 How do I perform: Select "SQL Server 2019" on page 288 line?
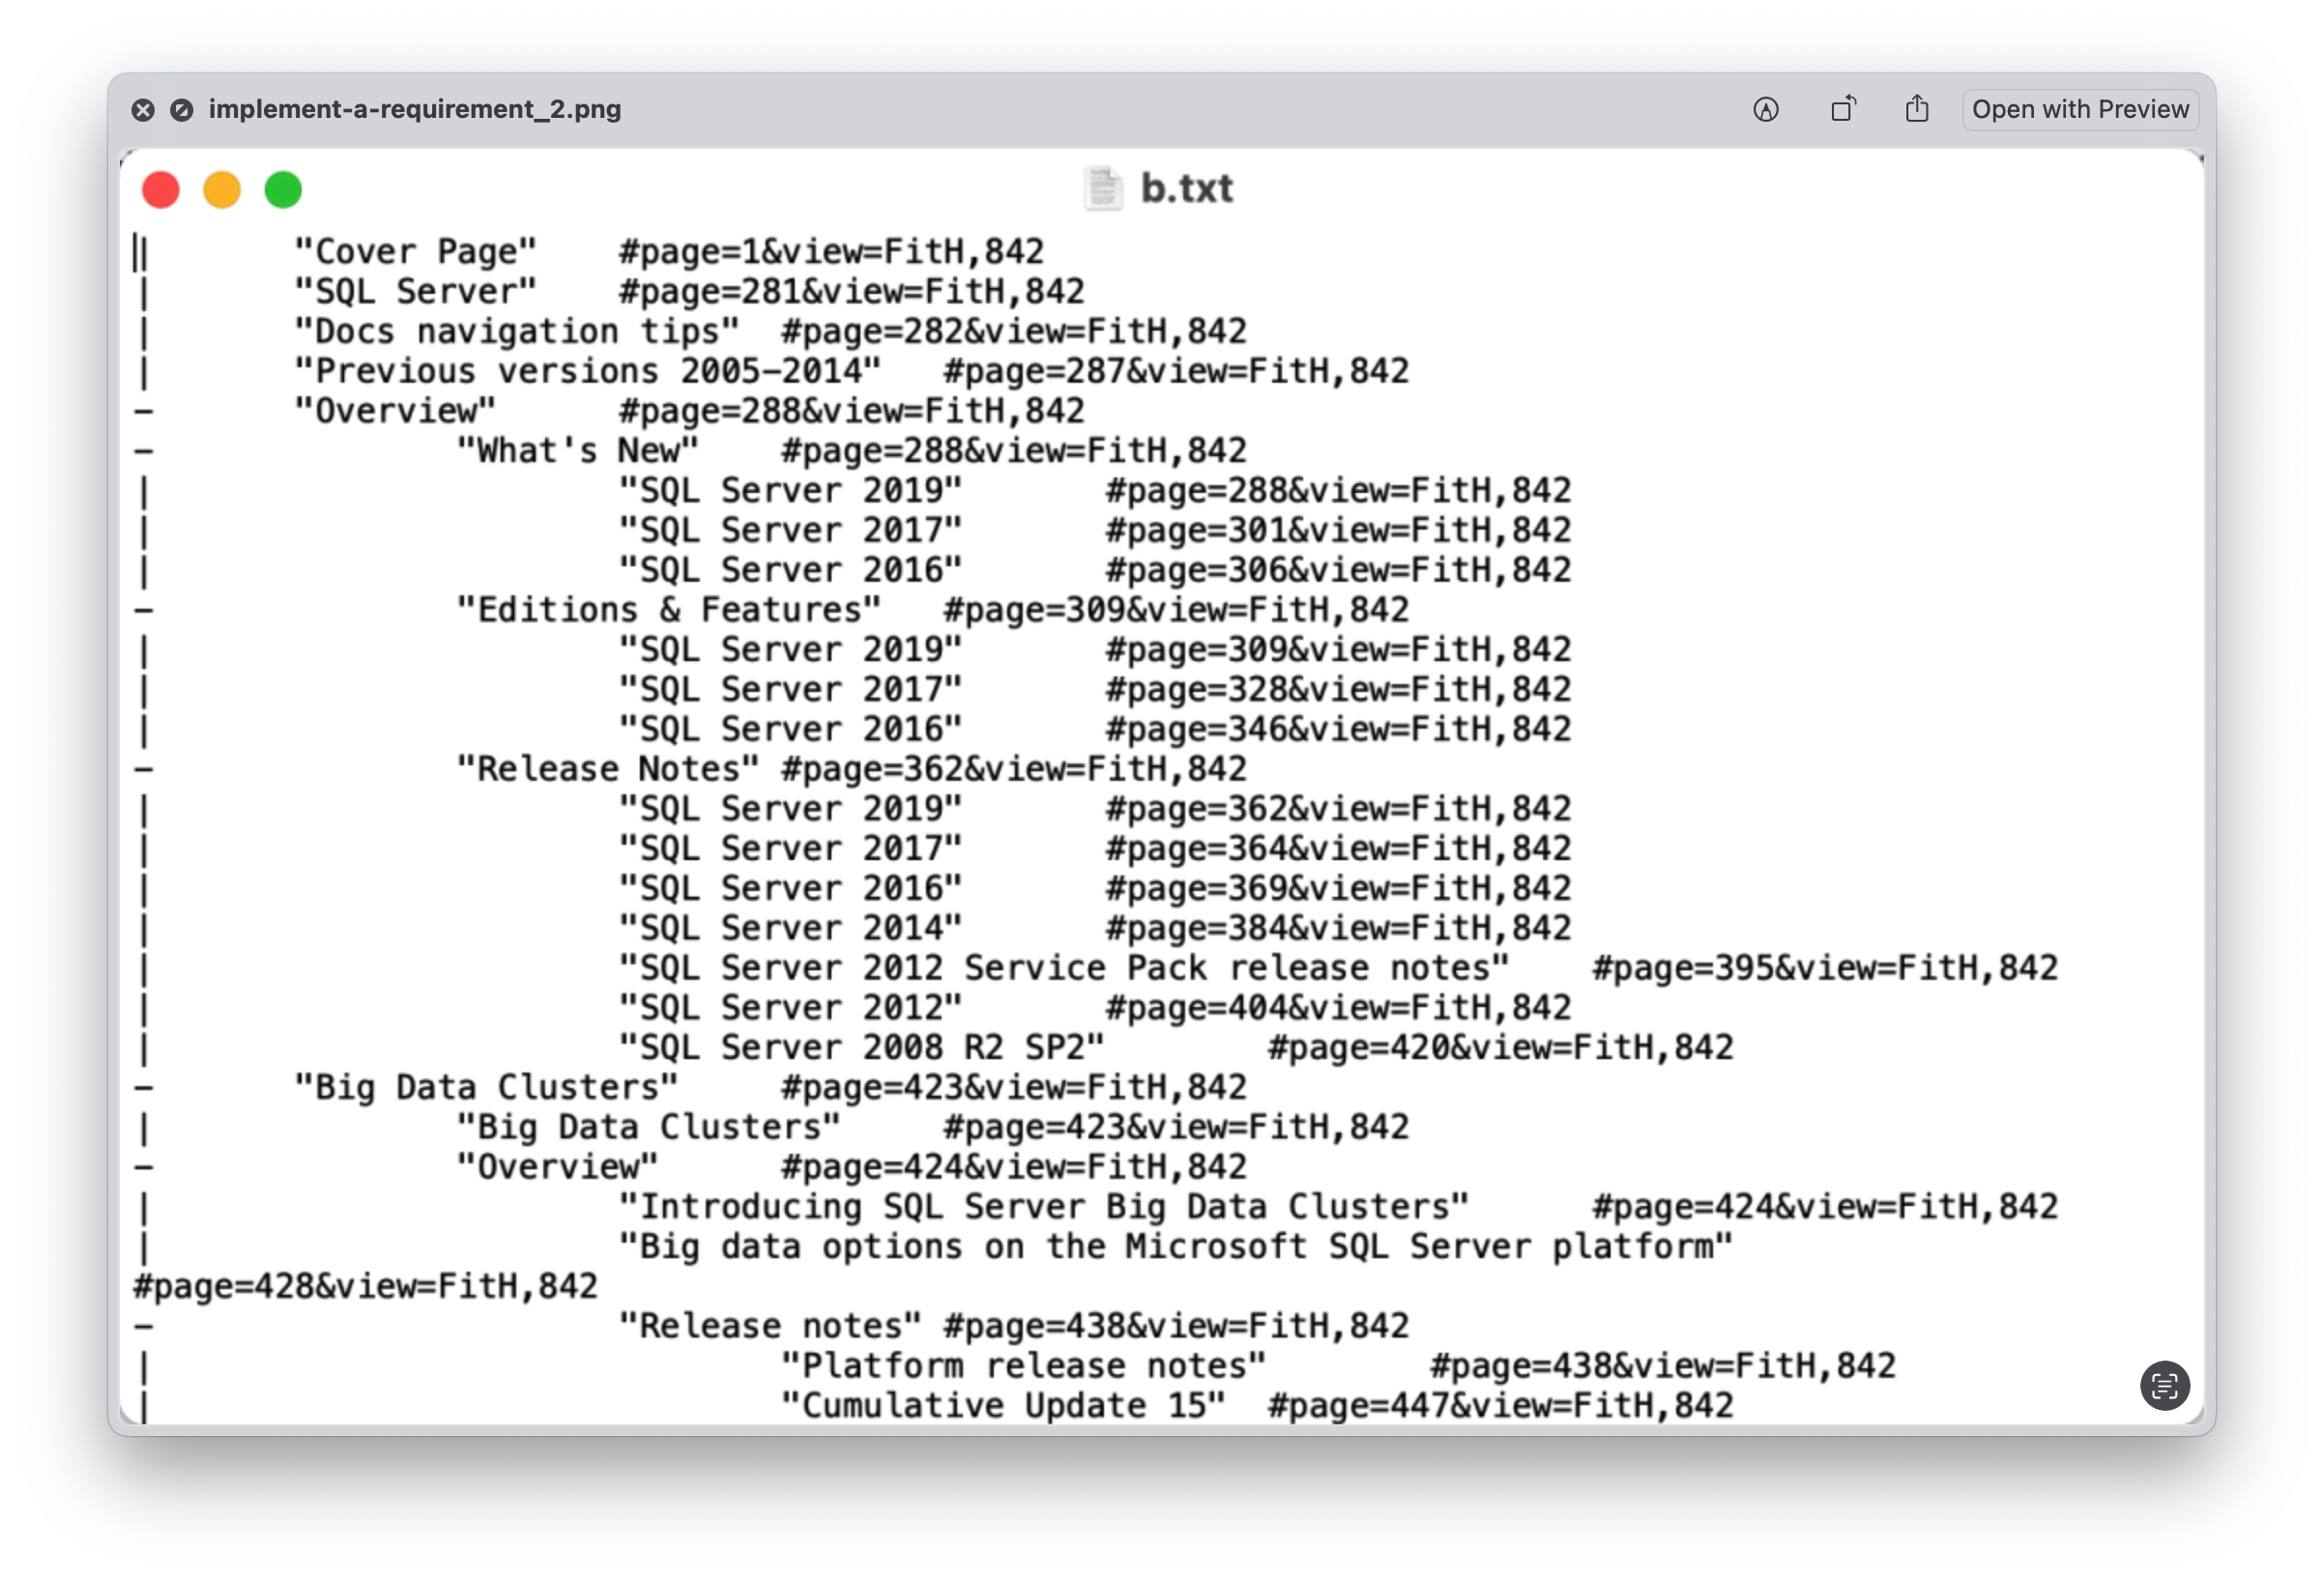tap(790, 490)
